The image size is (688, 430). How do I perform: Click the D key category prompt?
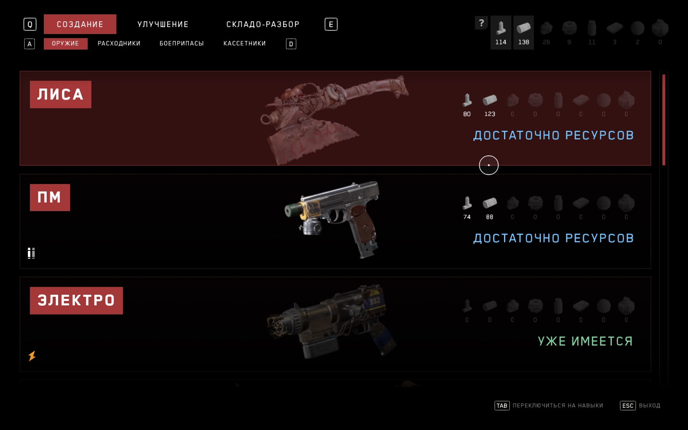point(291,44)
